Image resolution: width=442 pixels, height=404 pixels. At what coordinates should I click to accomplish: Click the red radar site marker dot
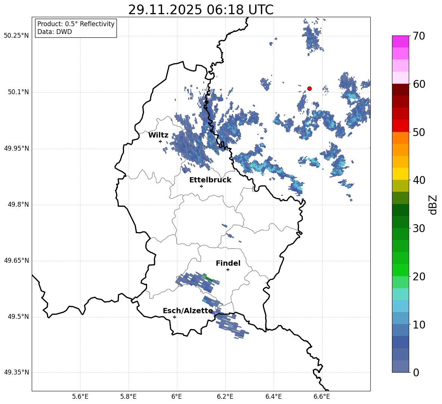coord(309,89)
